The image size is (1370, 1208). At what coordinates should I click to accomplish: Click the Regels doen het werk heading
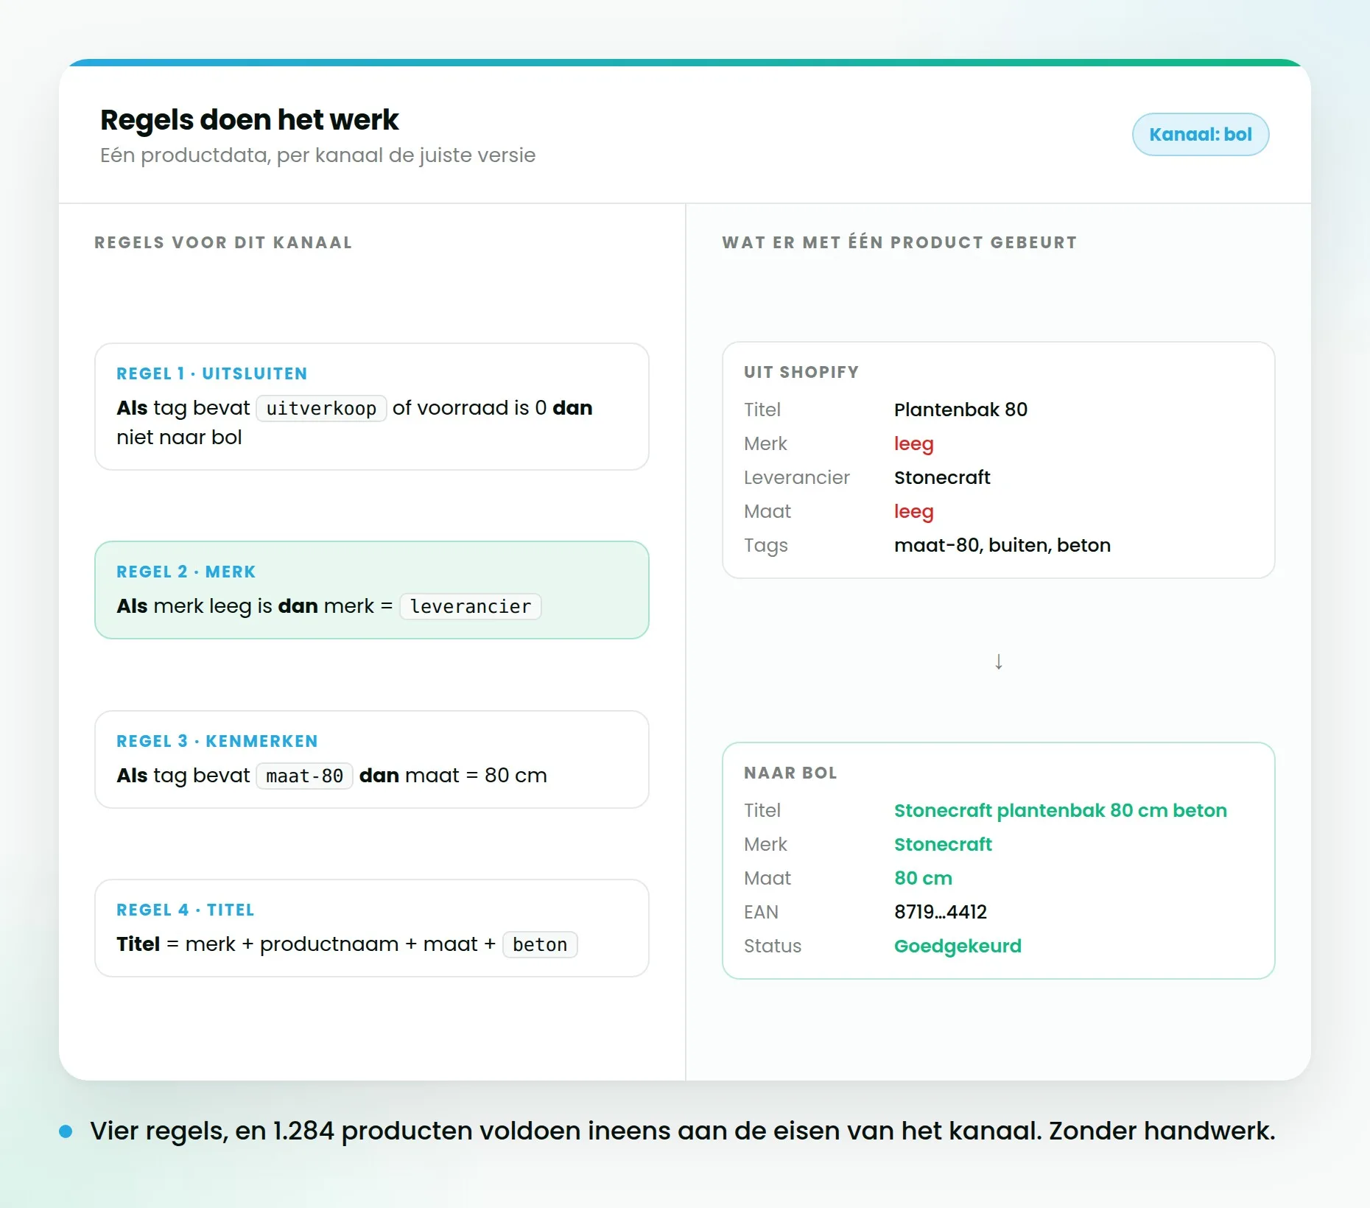click(249, 119)
